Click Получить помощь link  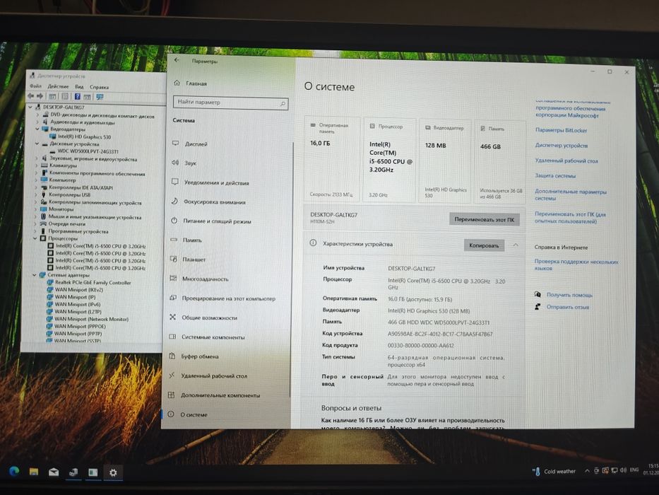click(x=569, y=295)
